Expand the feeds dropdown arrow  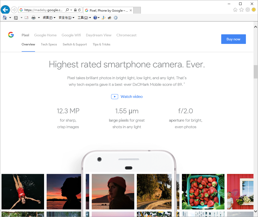(x=21, y=18)
